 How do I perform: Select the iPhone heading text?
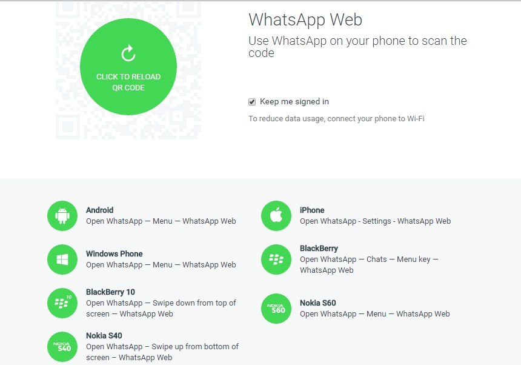coord(312,210)
